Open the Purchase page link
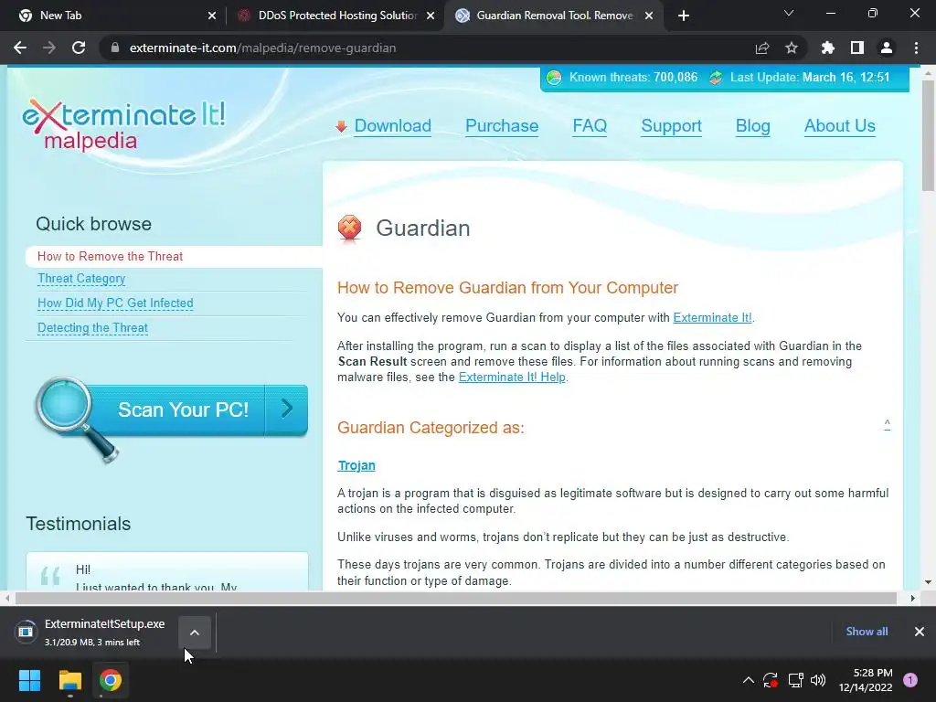Image resolution: width=936 pixels, height=702 pixels. pos(502,126)
